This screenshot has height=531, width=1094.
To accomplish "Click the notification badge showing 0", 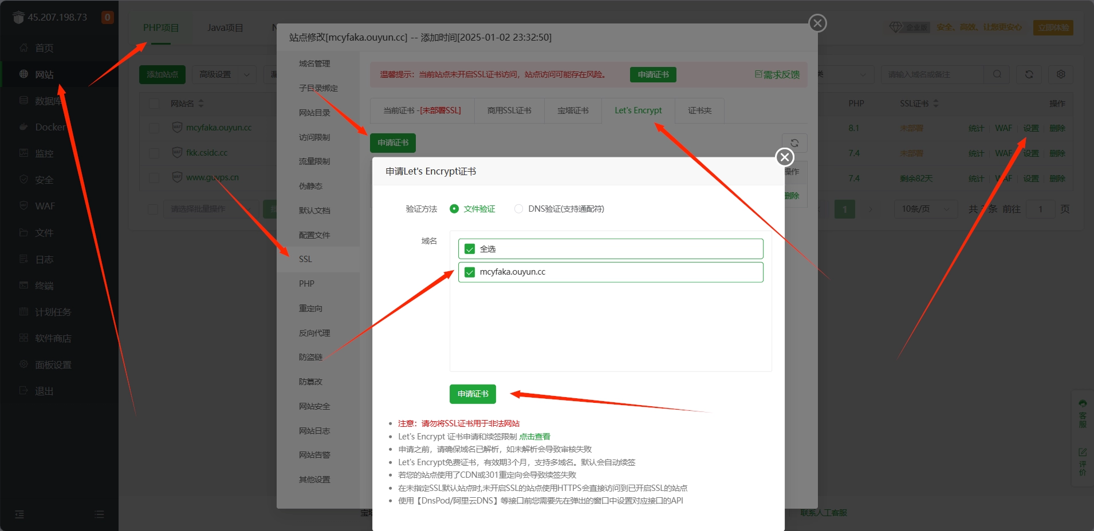I will (107, 17).
